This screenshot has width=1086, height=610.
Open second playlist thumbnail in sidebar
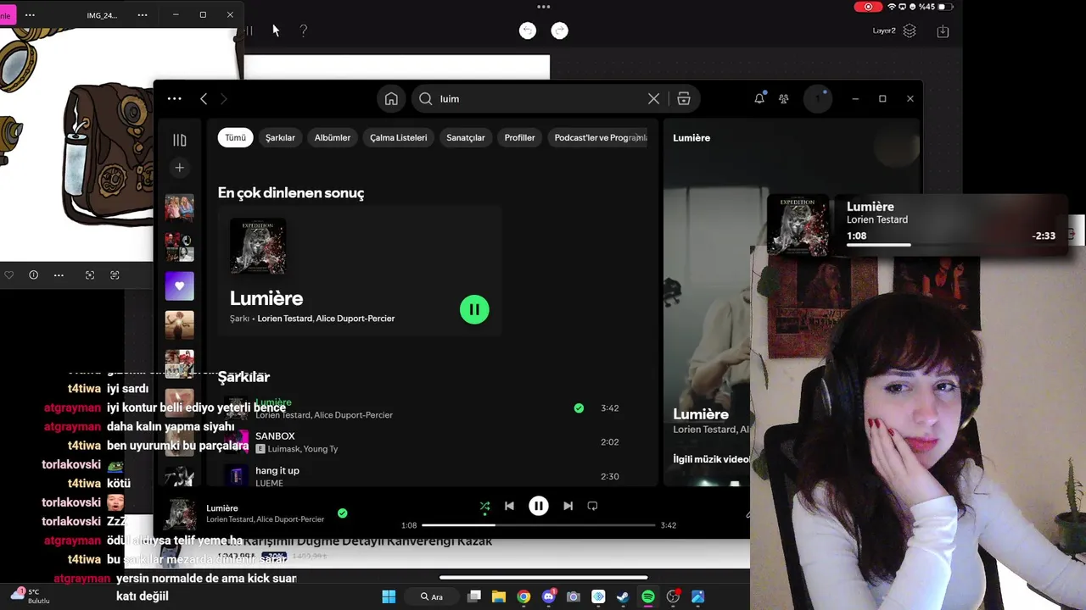pyautogui.click(x=179, y=247)
